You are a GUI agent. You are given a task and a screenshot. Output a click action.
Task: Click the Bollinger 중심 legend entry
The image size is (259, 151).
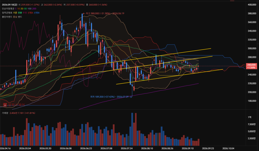[x=15, y=17]
